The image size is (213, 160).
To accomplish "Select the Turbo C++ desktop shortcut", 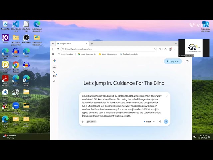I will point(5,107).
